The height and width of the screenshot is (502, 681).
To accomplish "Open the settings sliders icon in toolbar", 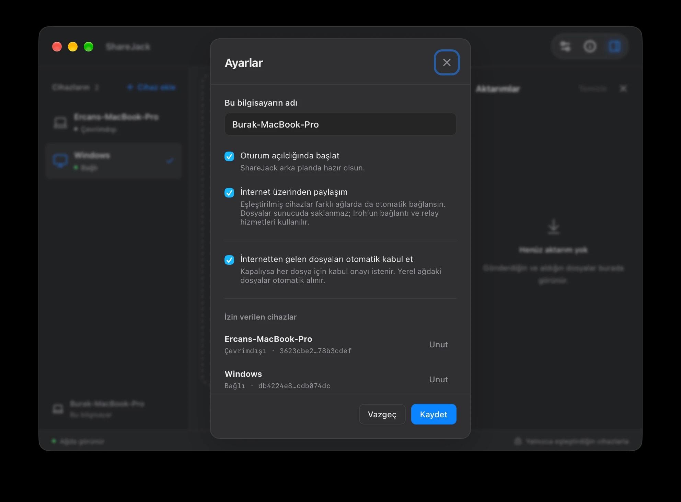I will pos(565,46).
